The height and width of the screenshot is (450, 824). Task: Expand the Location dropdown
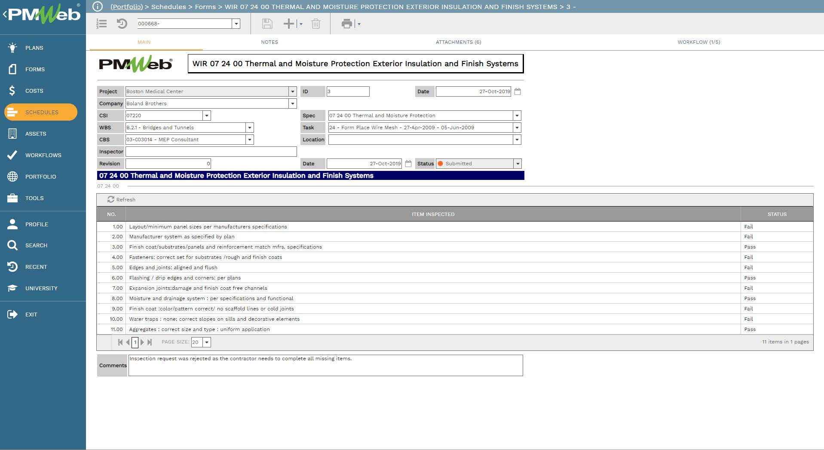517,140
